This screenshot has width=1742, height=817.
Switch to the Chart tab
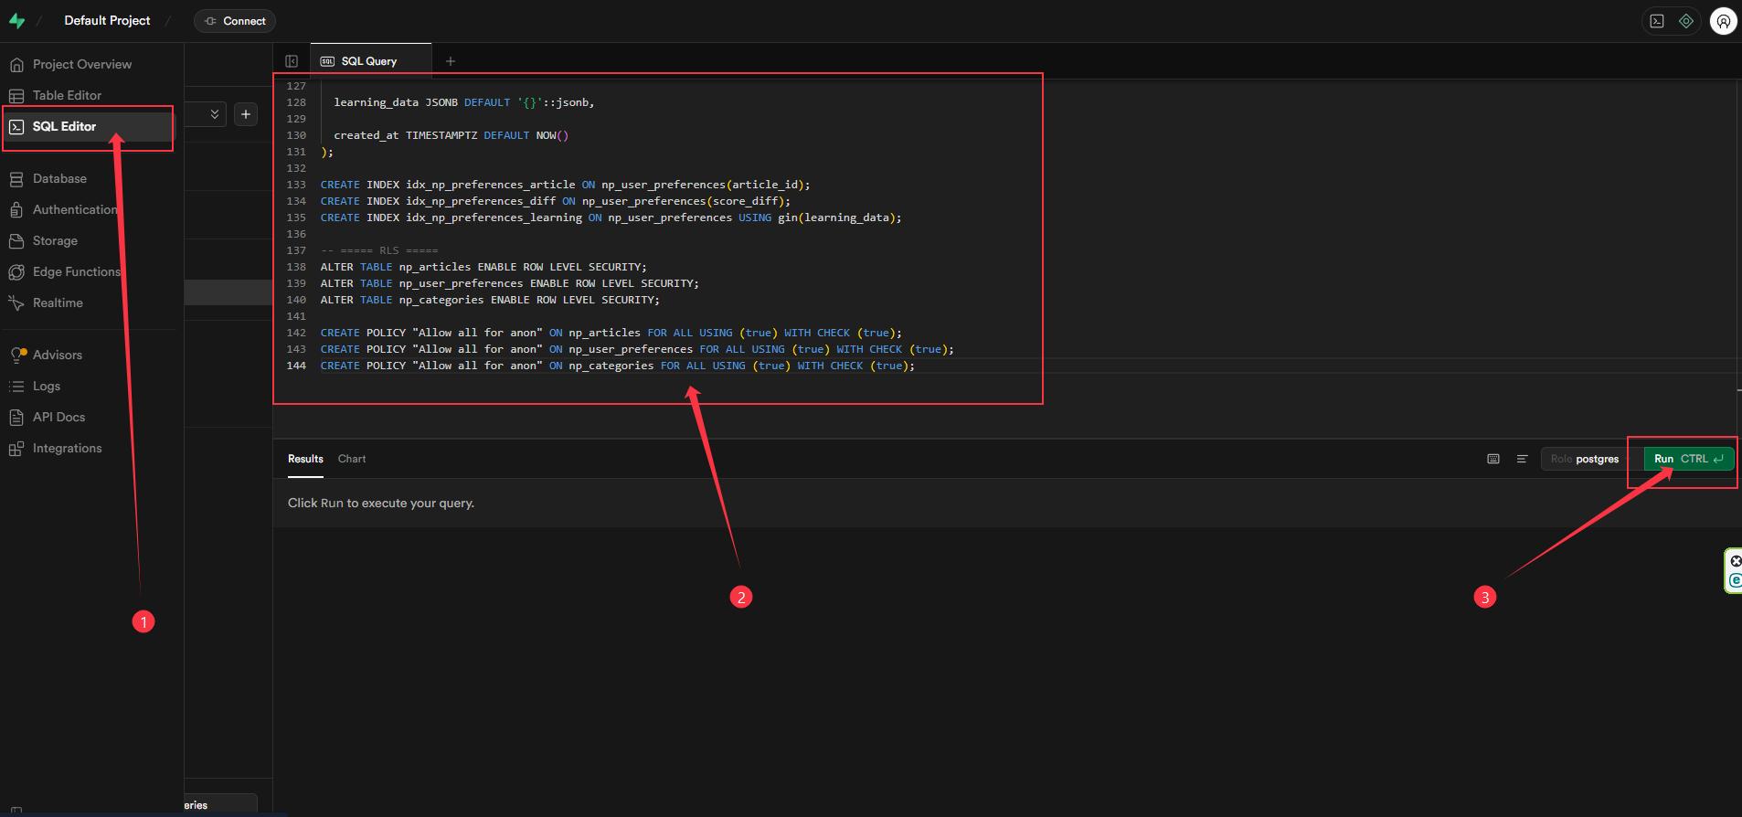[x=352, y=459]
